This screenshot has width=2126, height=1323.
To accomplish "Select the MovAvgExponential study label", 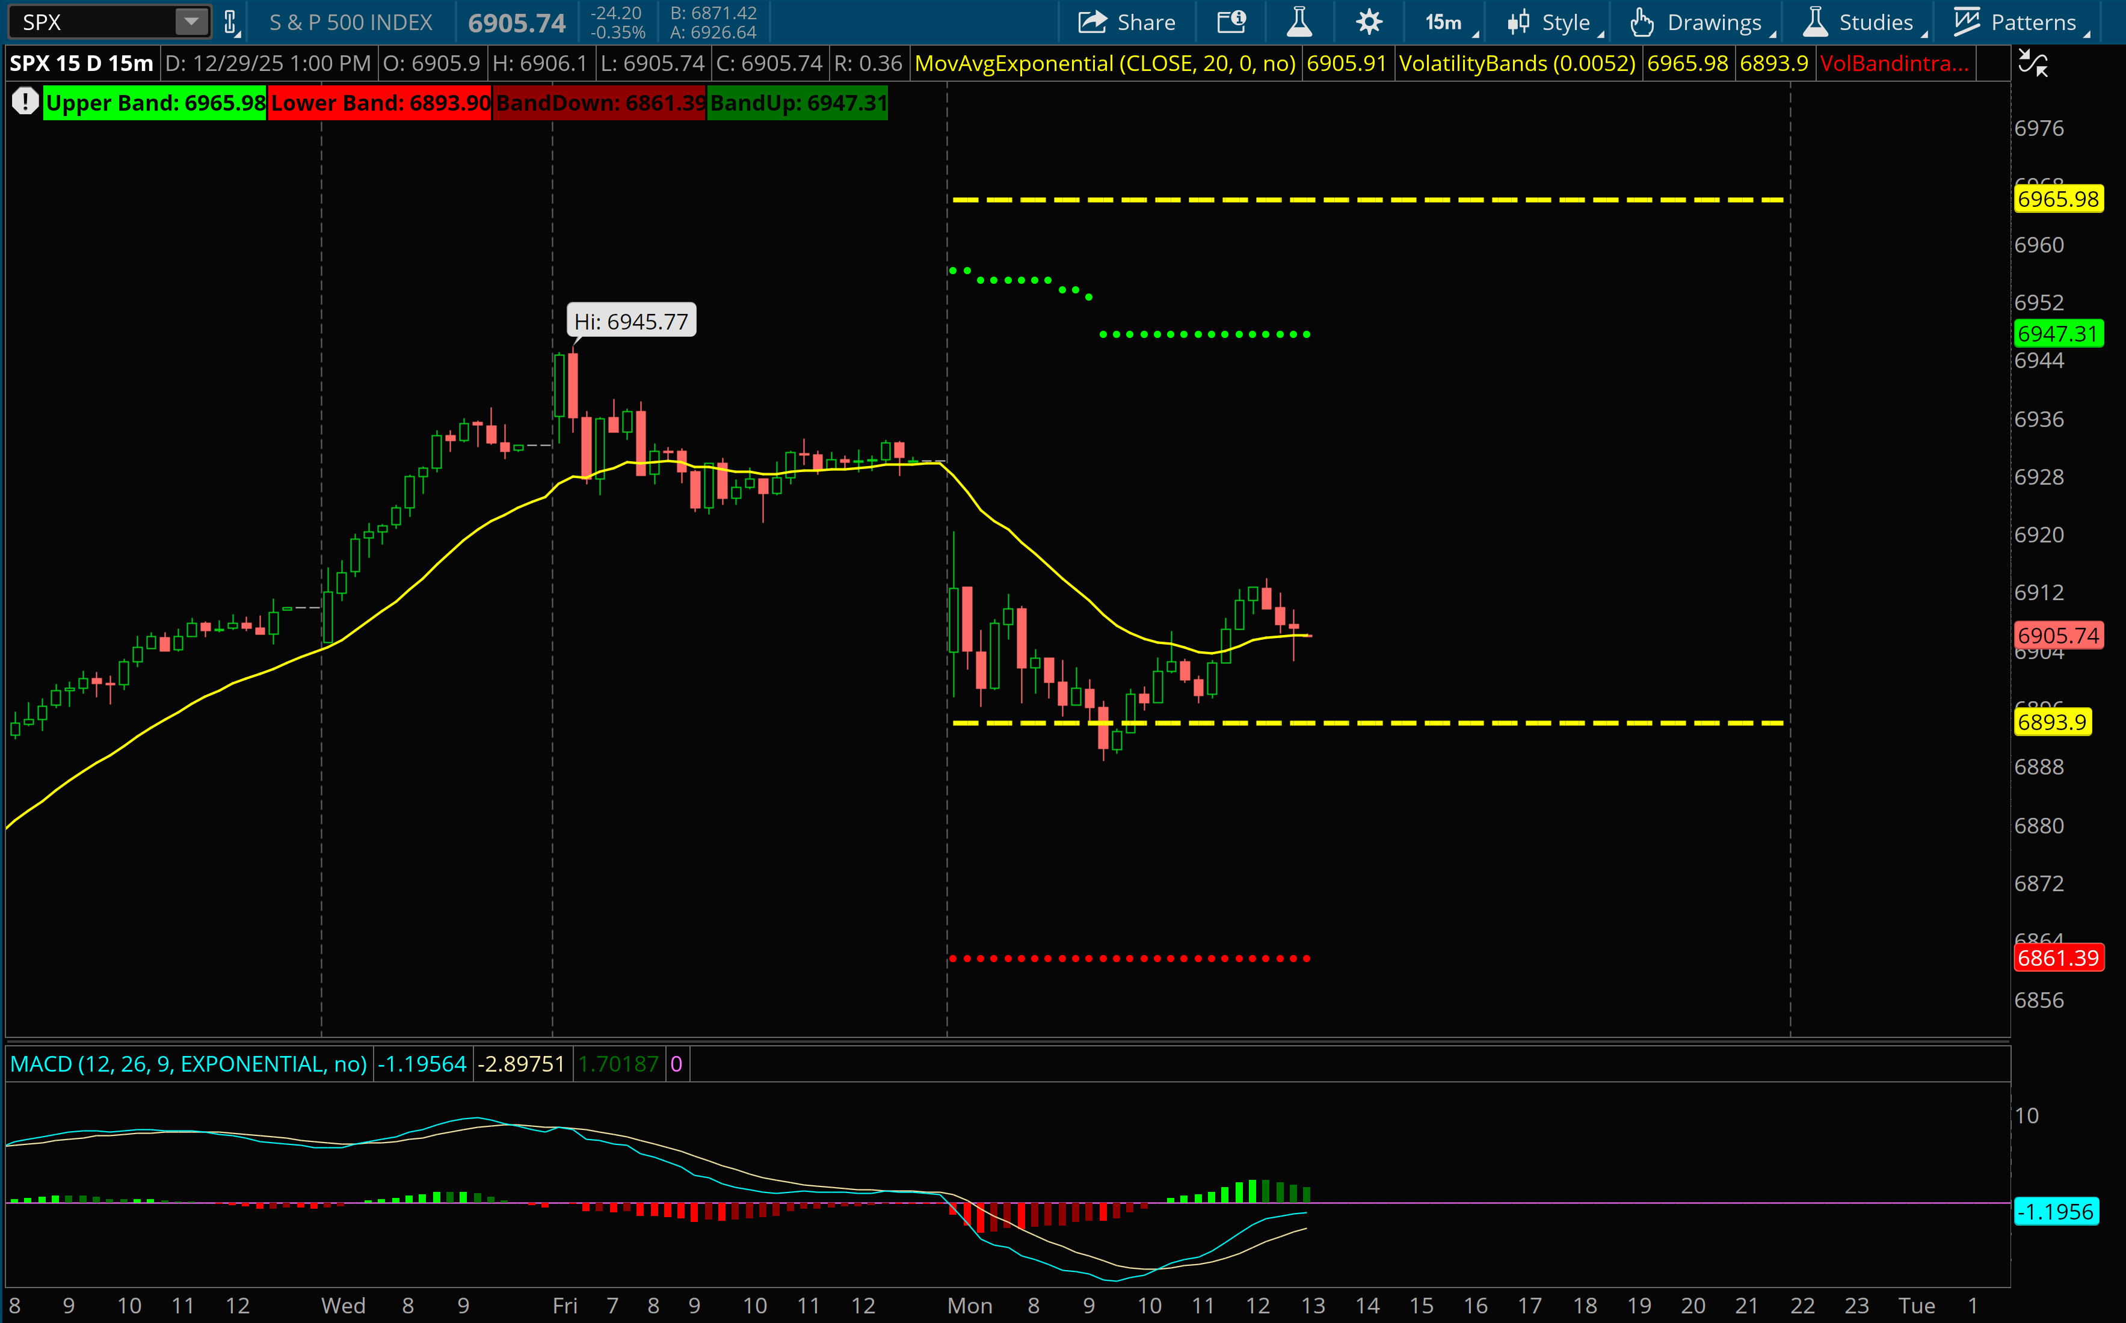I will (x=1106, y=63).
